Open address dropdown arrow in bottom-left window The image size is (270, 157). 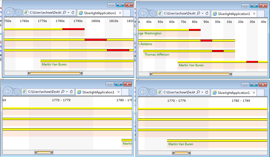coord(67,92)
